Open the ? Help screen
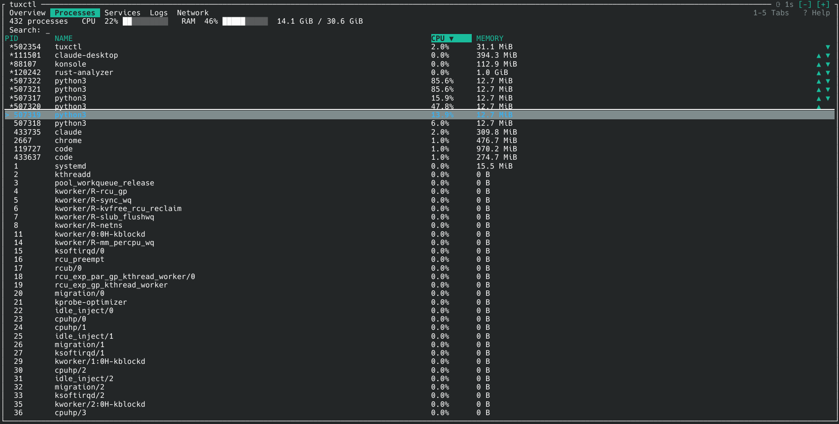839x424 pixels. 816,13
